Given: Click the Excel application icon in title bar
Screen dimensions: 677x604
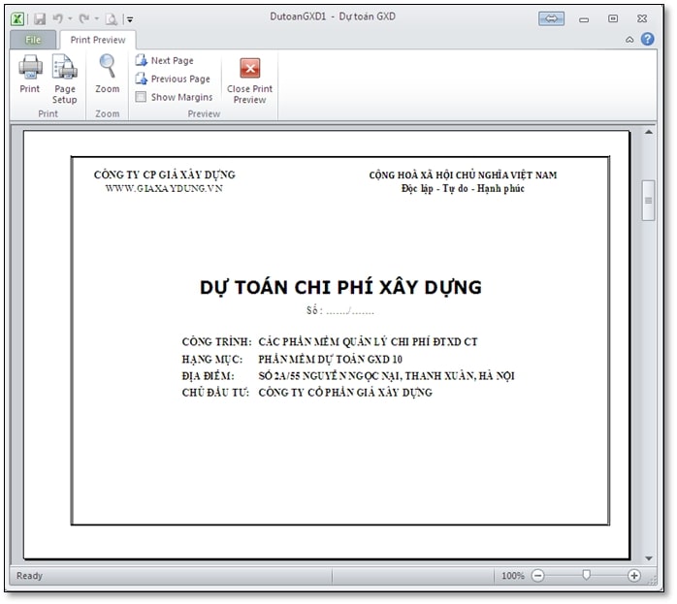Looking at the screenshot, I should 18,18.
